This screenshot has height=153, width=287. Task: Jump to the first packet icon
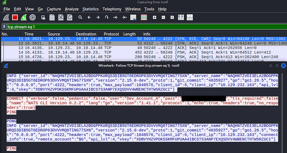[x=115, y=17]
